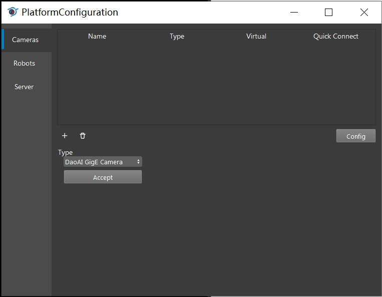This screenshot has width=382, height=297.
Task: Click the Type column header
Action: (177, 36)
